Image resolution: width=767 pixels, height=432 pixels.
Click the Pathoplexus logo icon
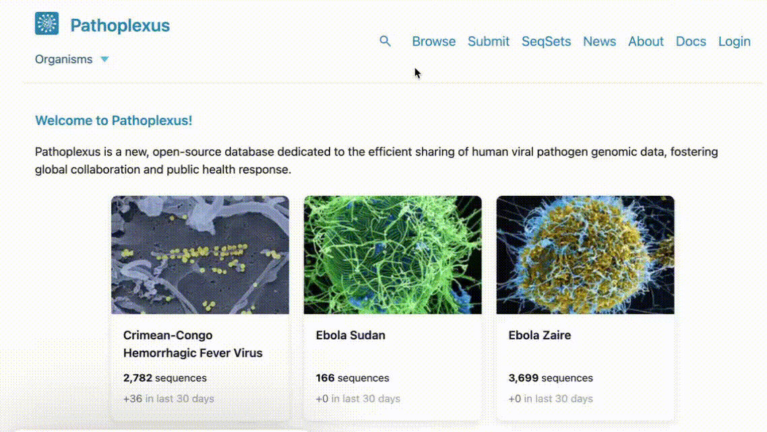click(x=47, y=24)
